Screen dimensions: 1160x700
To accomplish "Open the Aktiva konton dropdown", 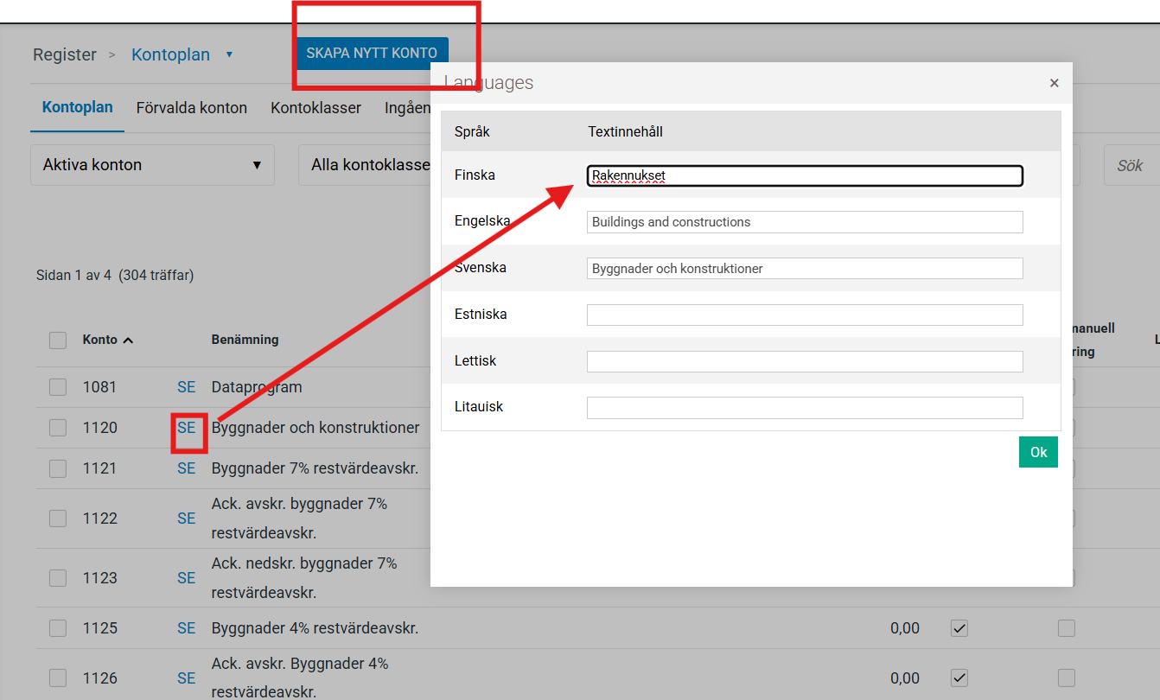I will [x=152, y=165].
